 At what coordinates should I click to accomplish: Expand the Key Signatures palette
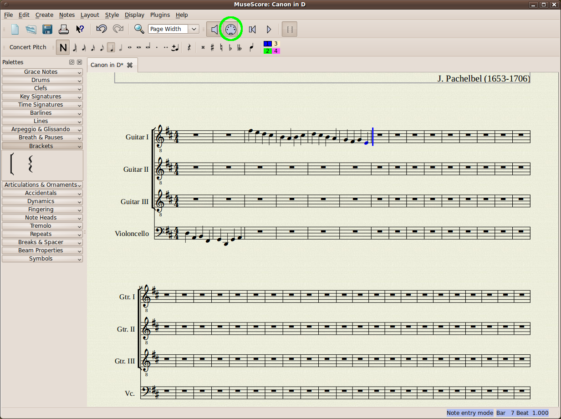[x=42, y=96]
